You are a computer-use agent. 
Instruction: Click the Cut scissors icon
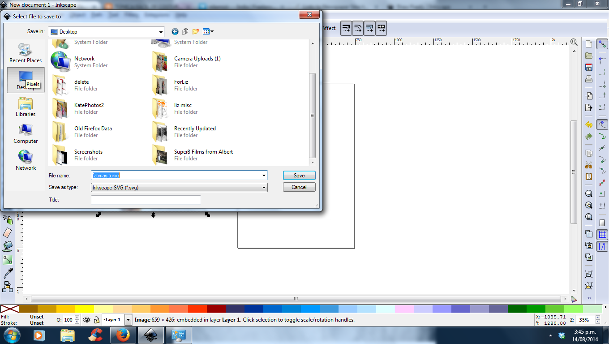tap(589, 165)
